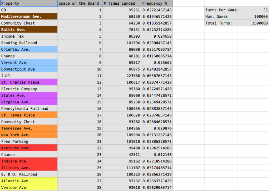Click the board space number 20 cell
This screenshot has width=269, height=191.
(x=80, y=135)
